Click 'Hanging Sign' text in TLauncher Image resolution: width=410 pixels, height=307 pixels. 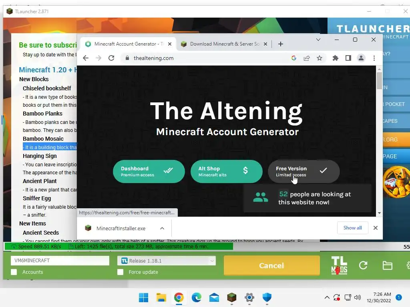(x=40, y=156)
